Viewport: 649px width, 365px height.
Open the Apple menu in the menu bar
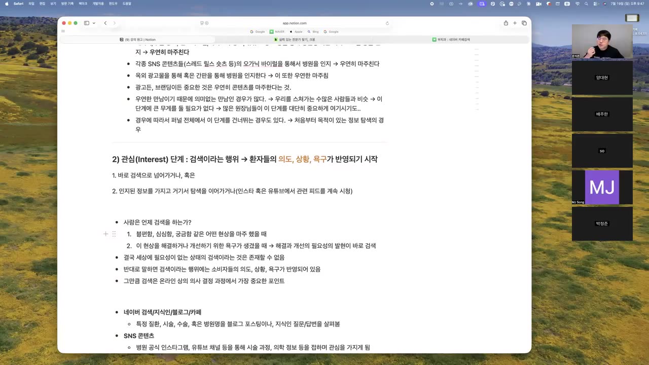click(7, 4)
